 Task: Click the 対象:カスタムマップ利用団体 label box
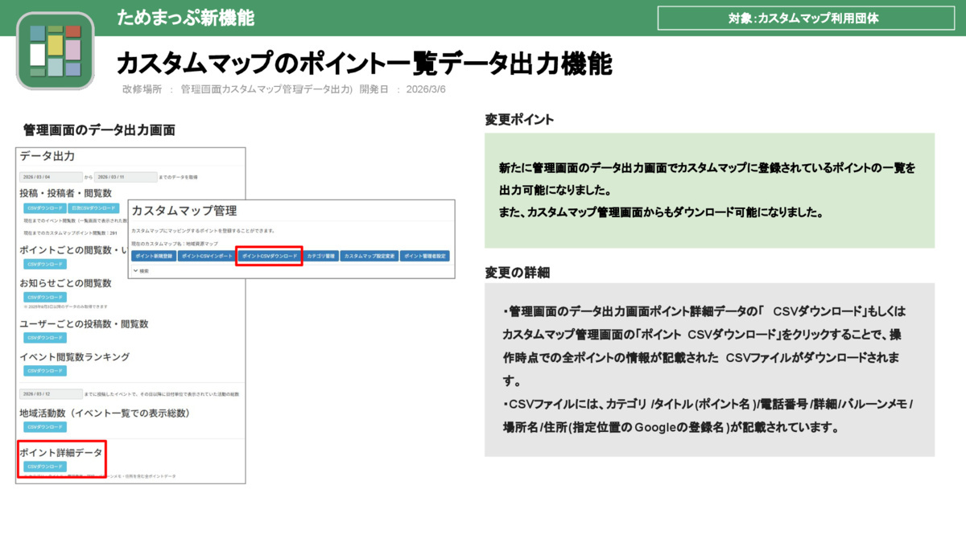[807, 19]
